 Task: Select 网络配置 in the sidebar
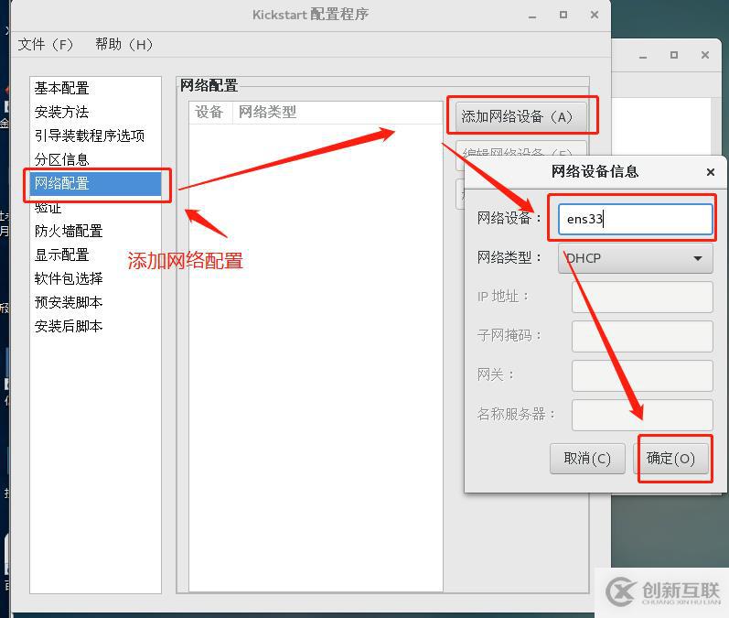[96, 183]
